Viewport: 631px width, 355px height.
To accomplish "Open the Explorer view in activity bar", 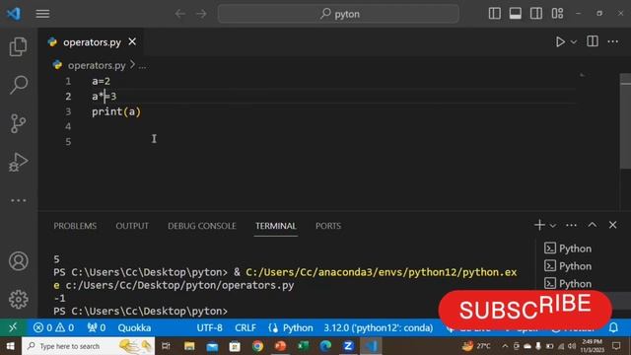I will click(19, 46).
